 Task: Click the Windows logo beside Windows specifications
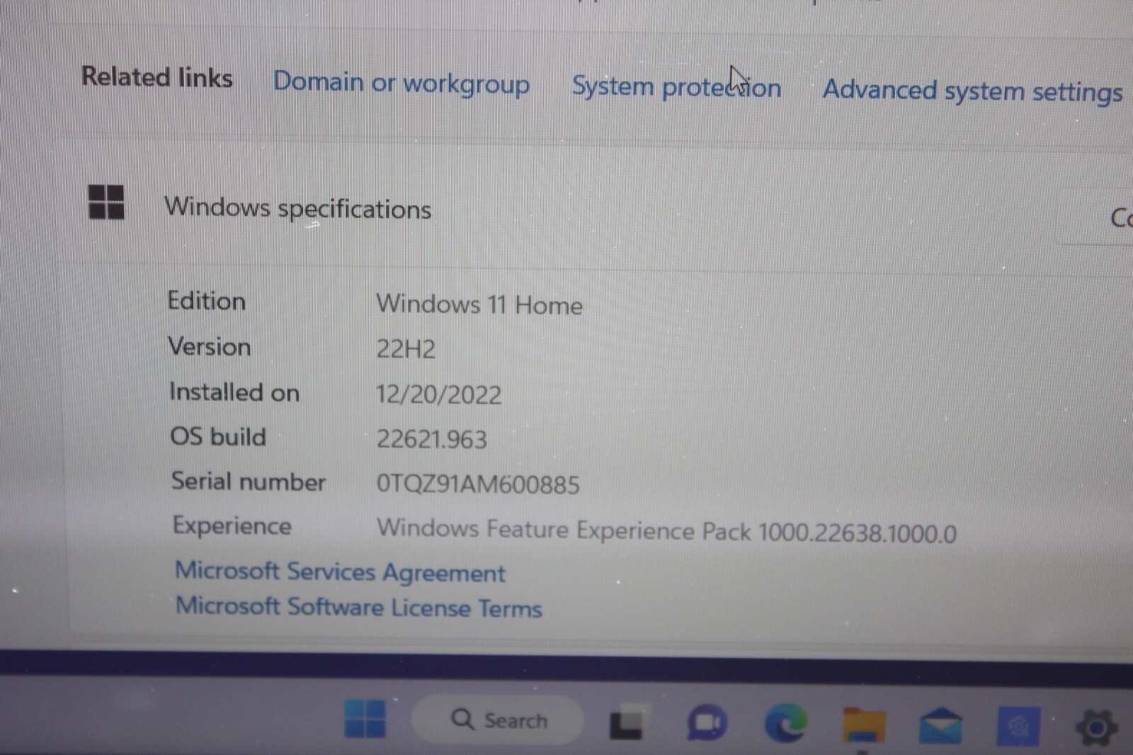tap(106, 203)
